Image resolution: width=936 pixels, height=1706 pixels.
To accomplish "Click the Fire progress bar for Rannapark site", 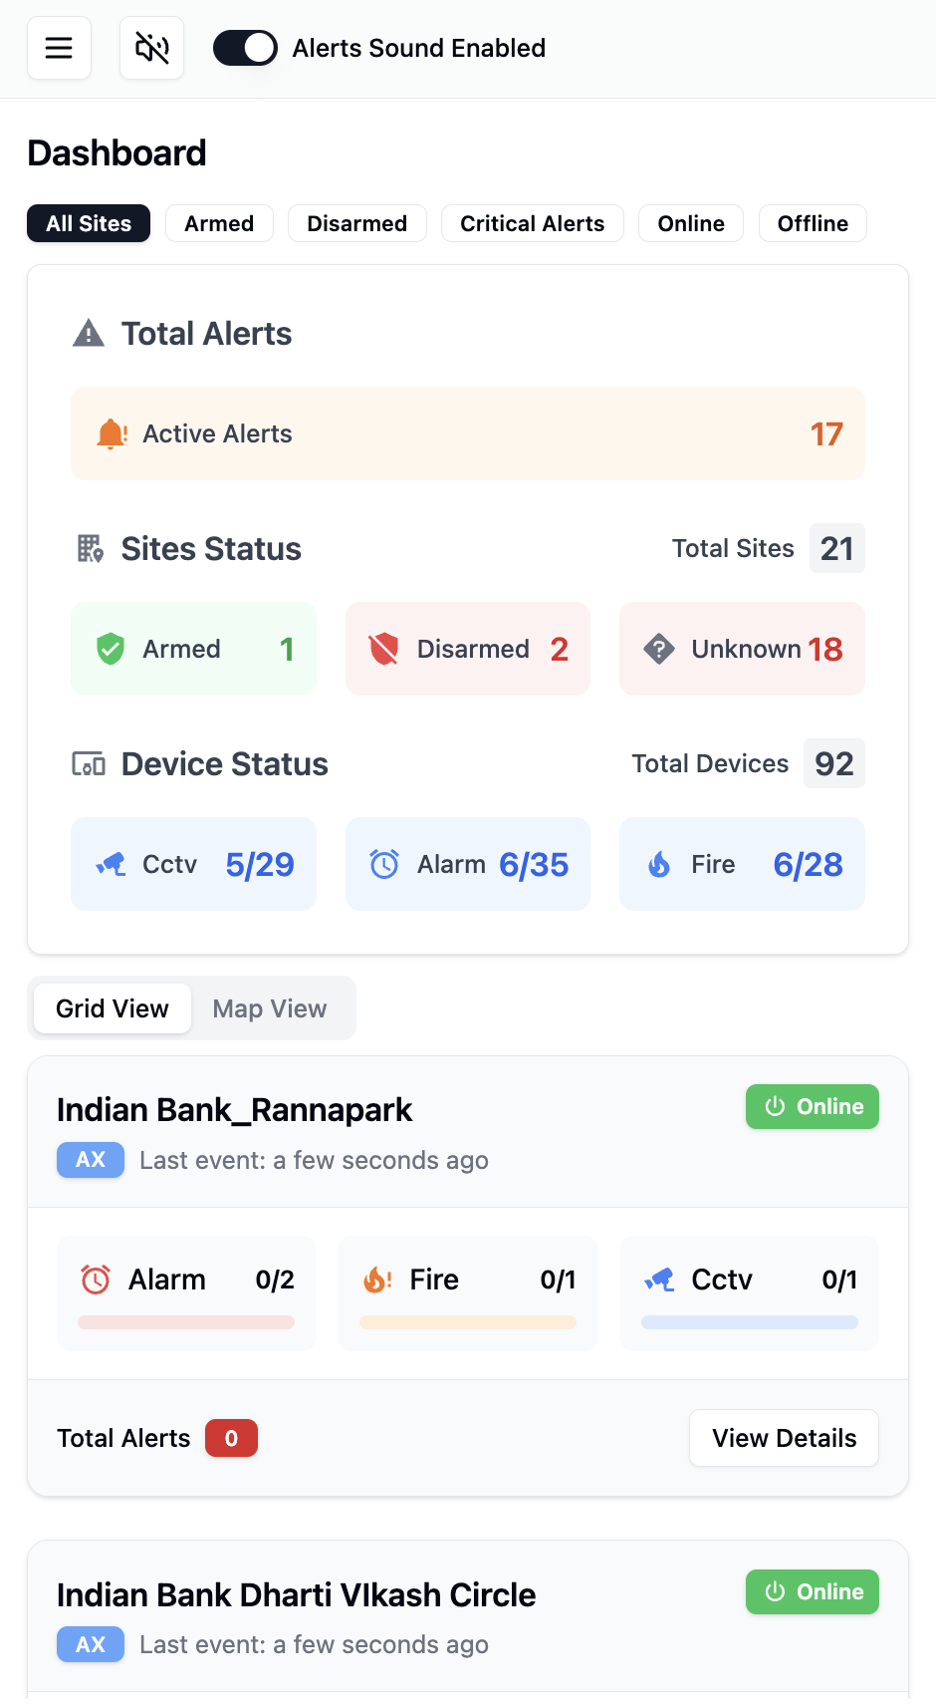I will click(x=467, y=1322).
